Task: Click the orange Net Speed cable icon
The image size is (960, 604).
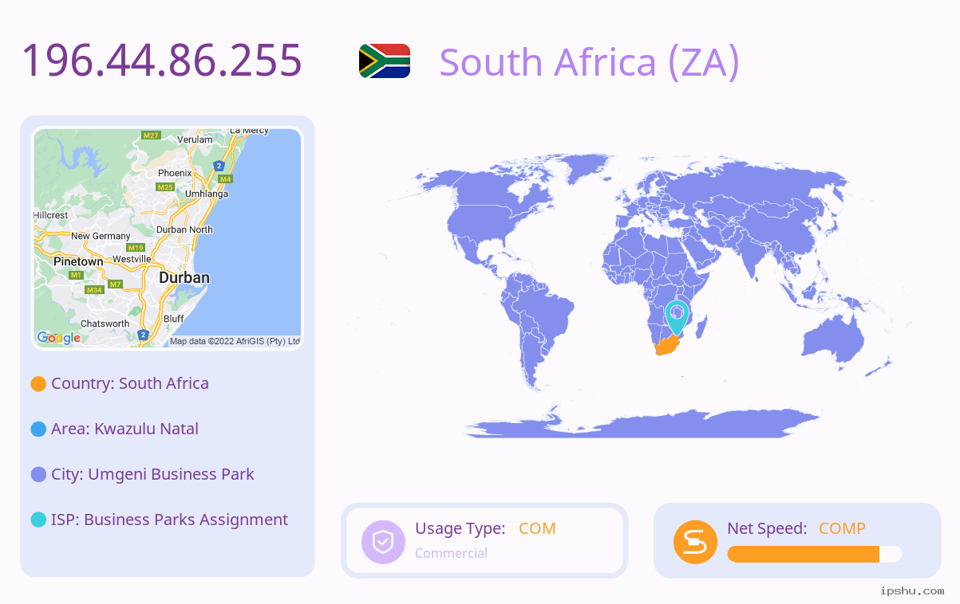Action: click(x=695, y=542)
